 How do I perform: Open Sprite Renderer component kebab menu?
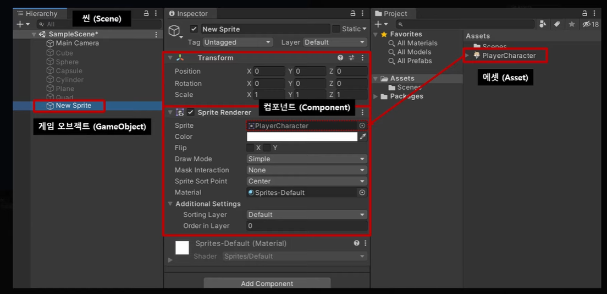[362, 112]
